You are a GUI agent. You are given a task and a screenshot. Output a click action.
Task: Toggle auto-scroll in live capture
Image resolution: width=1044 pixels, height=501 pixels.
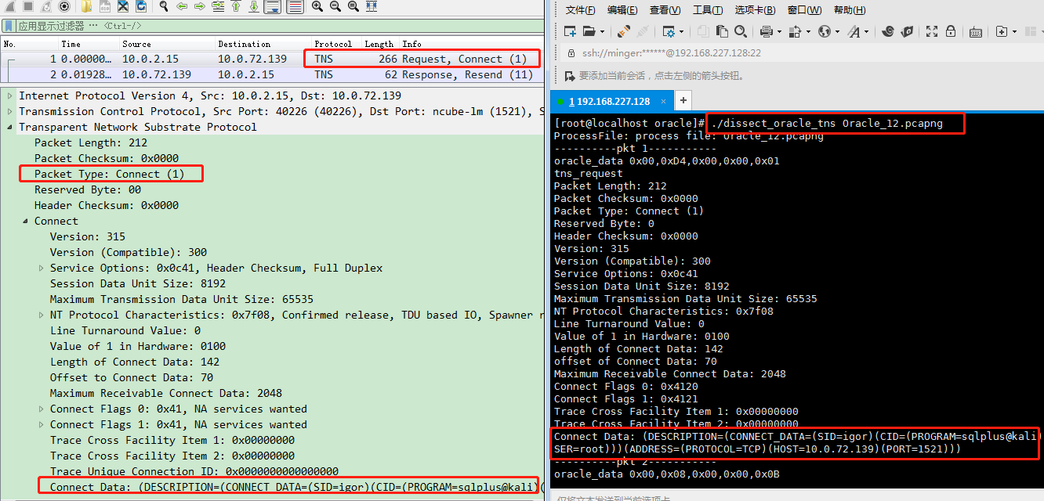(x=271, y=6)
